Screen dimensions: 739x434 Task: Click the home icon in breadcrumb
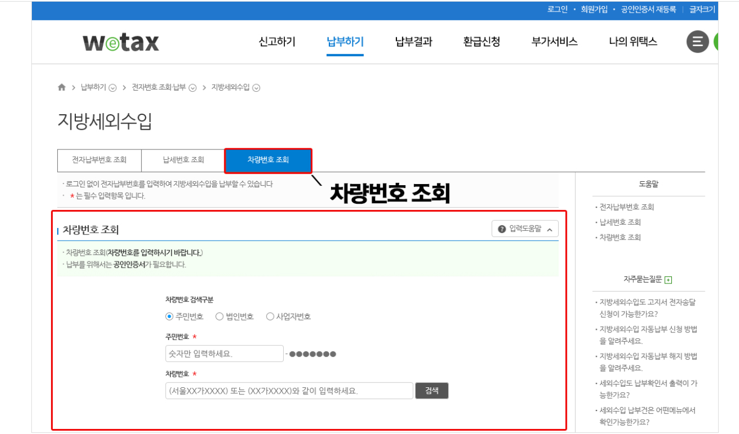point(62,87)
